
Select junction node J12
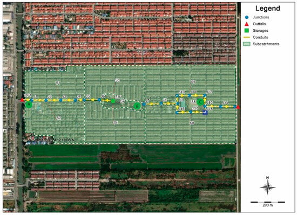[x=205, y=95]
